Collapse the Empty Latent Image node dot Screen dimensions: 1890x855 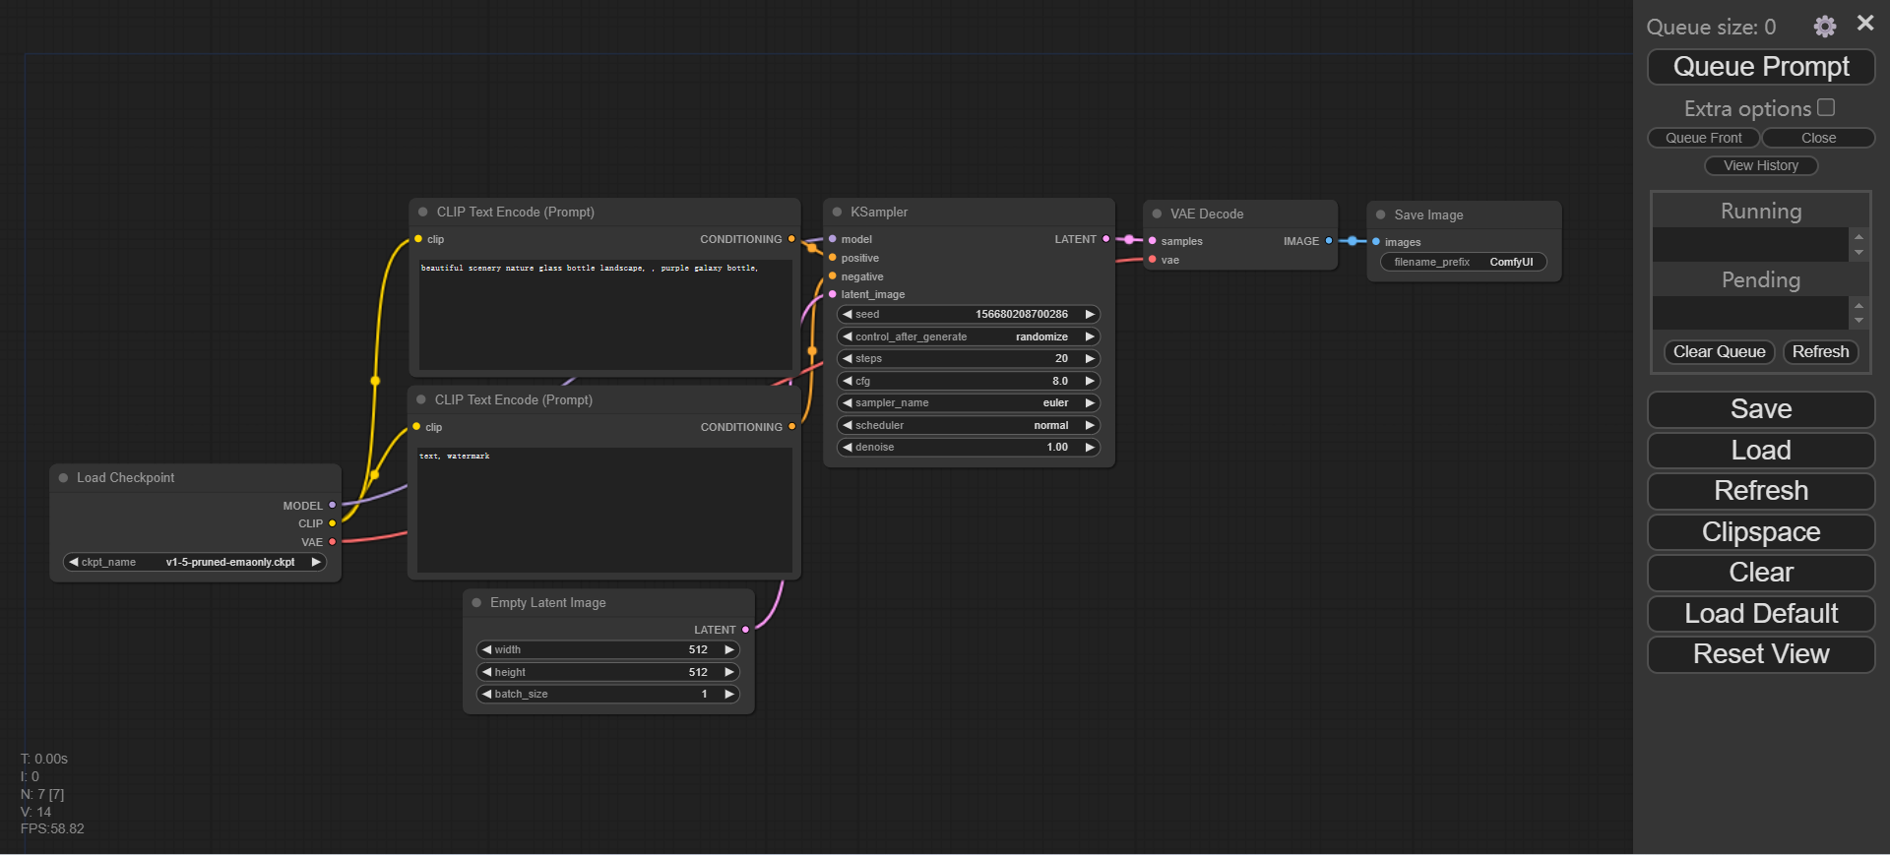point(476,603)
